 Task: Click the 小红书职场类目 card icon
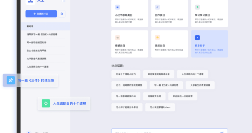coord(118,7)
